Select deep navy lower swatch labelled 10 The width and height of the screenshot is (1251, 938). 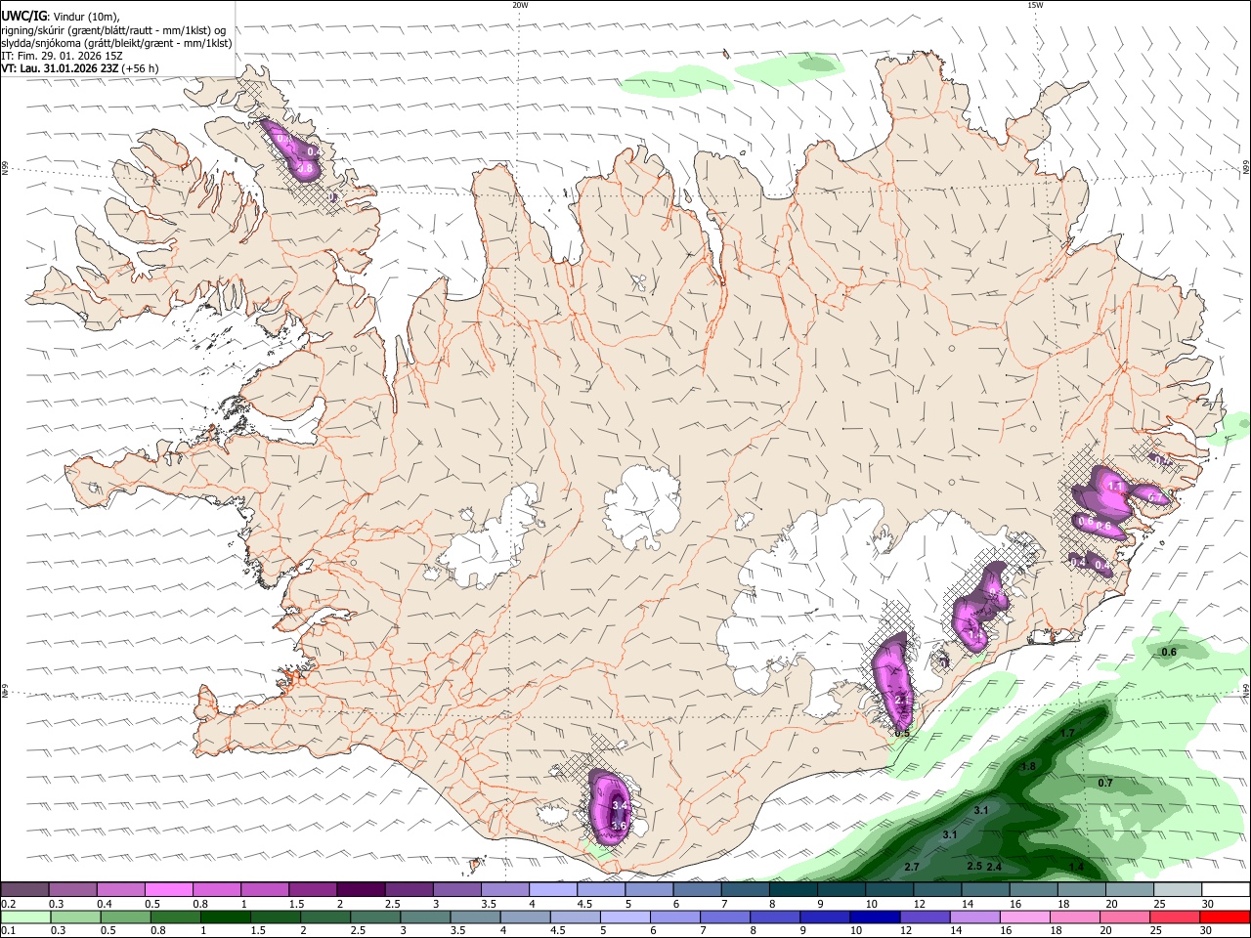coord(875,917)
